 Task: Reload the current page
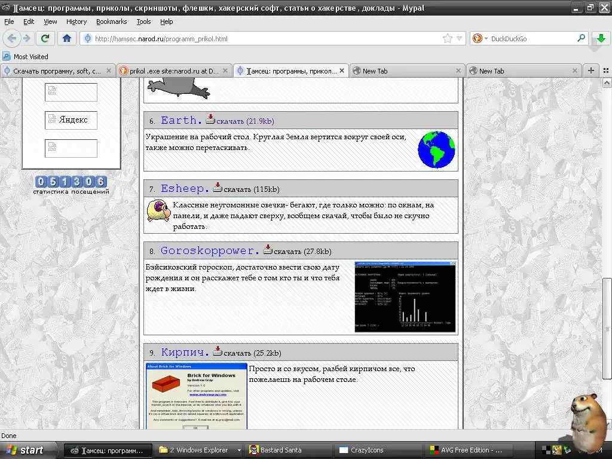coord(45,38)
